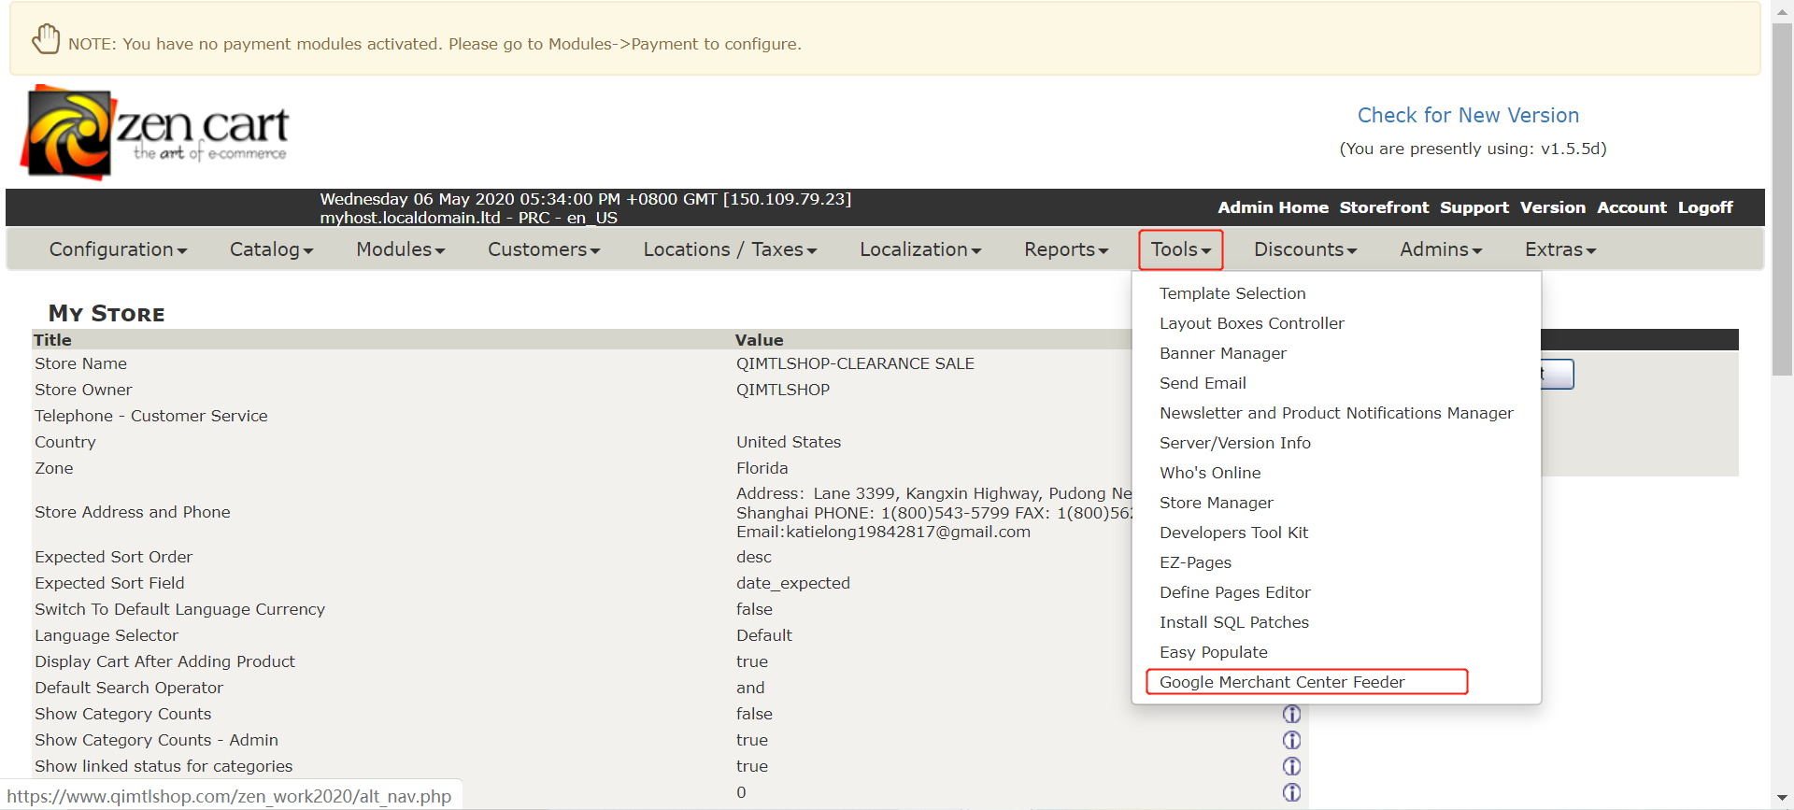Open the Discounts dropdown
1794x810 pixels.
click(1305, 249)
